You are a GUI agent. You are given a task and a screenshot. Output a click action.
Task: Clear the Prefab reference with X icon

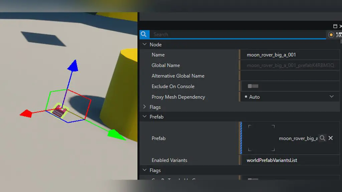(331, 138)
